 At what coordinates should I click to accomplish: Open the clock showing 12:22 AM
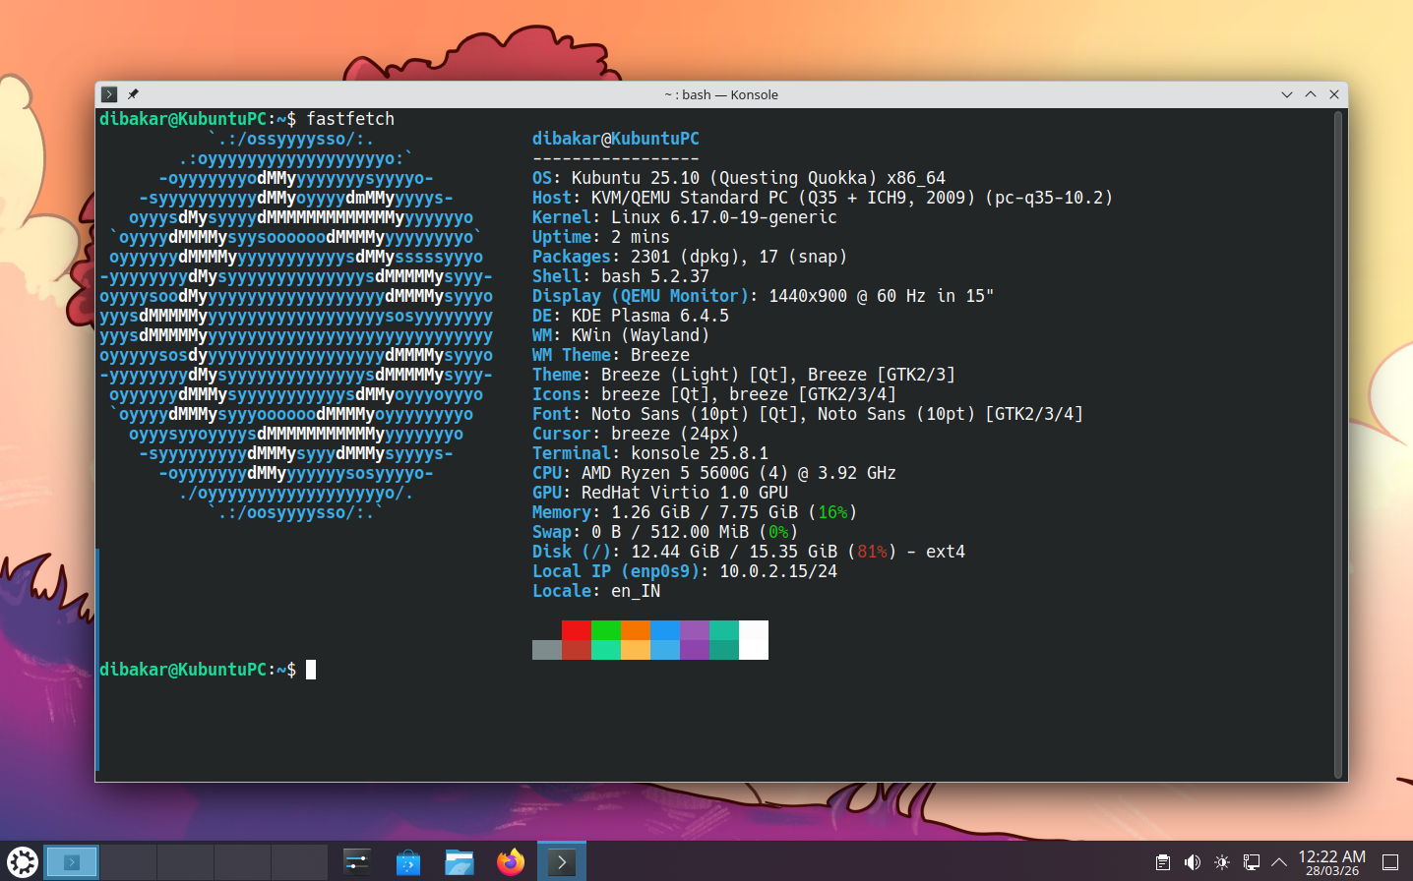[x=1331, y=862]
